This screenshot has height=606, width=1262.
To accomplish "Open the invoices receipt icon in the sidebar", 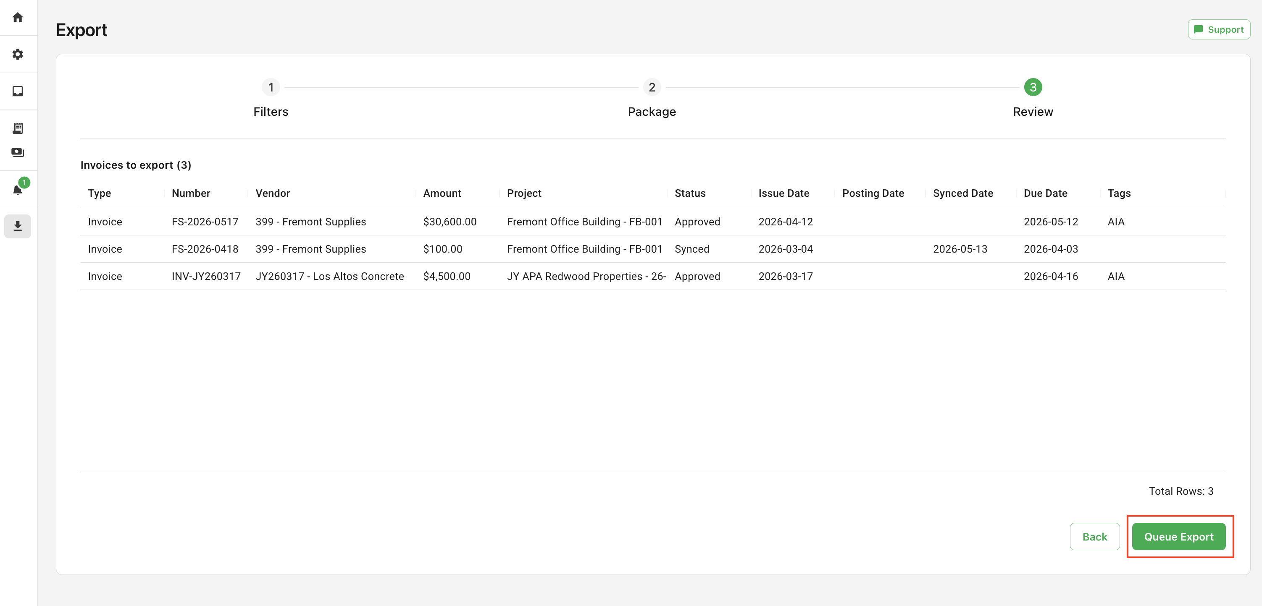I will pos(18,128).
